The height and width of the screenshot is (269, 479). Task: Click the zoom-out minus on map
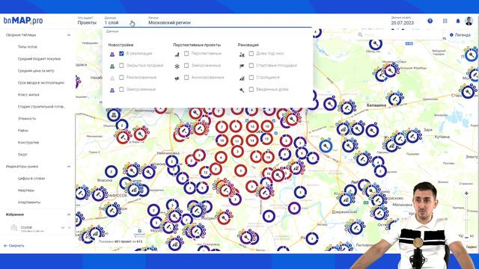pos(466,237)
